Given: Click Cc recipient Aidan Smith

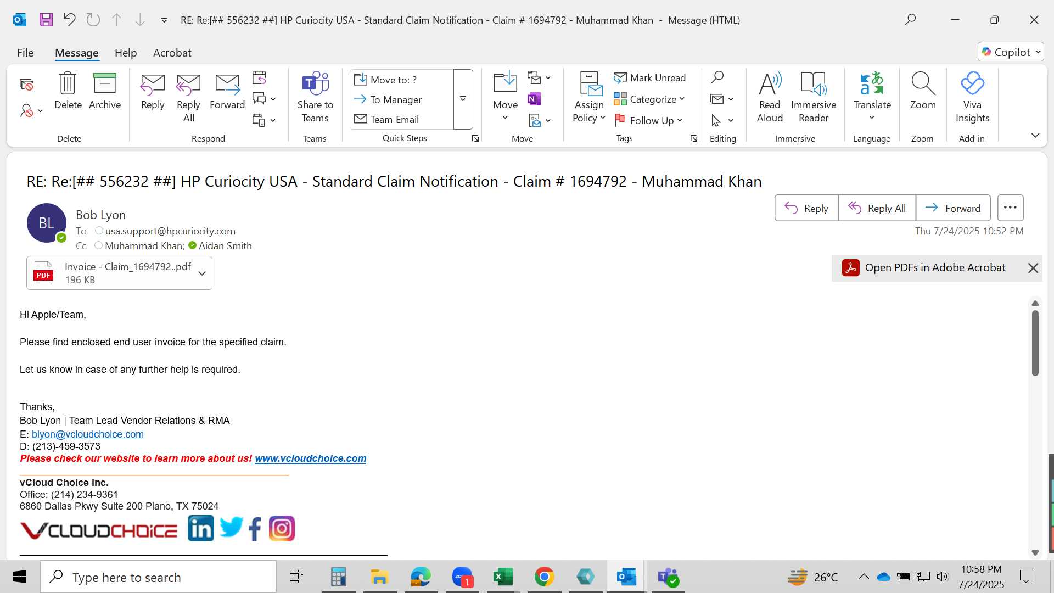Looking at the screenshot, I should pos(225,246).
